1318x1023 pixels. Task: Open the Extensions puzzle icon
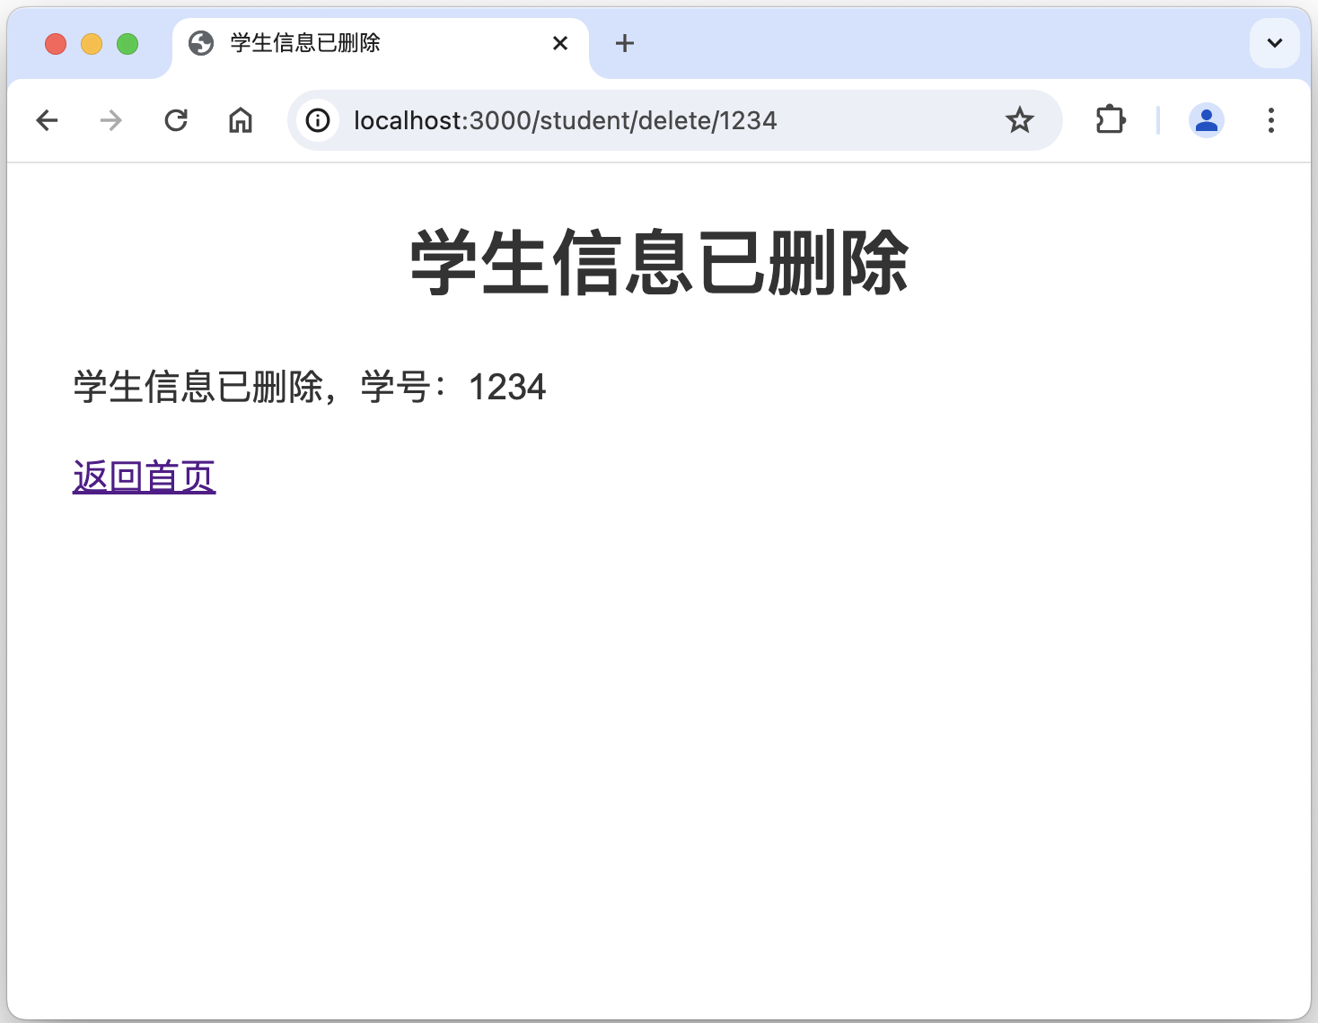1111,120
